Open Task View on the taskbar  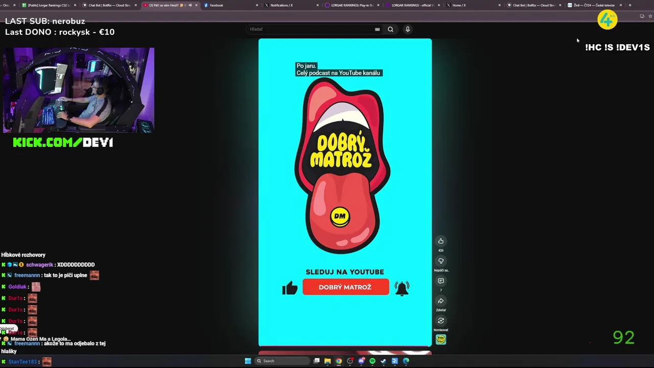click(x=317, y=361)
